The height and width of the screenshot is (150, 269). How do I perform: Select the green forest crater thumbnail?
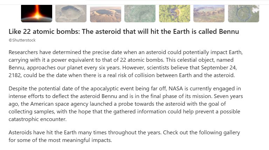tap(174, 13)
